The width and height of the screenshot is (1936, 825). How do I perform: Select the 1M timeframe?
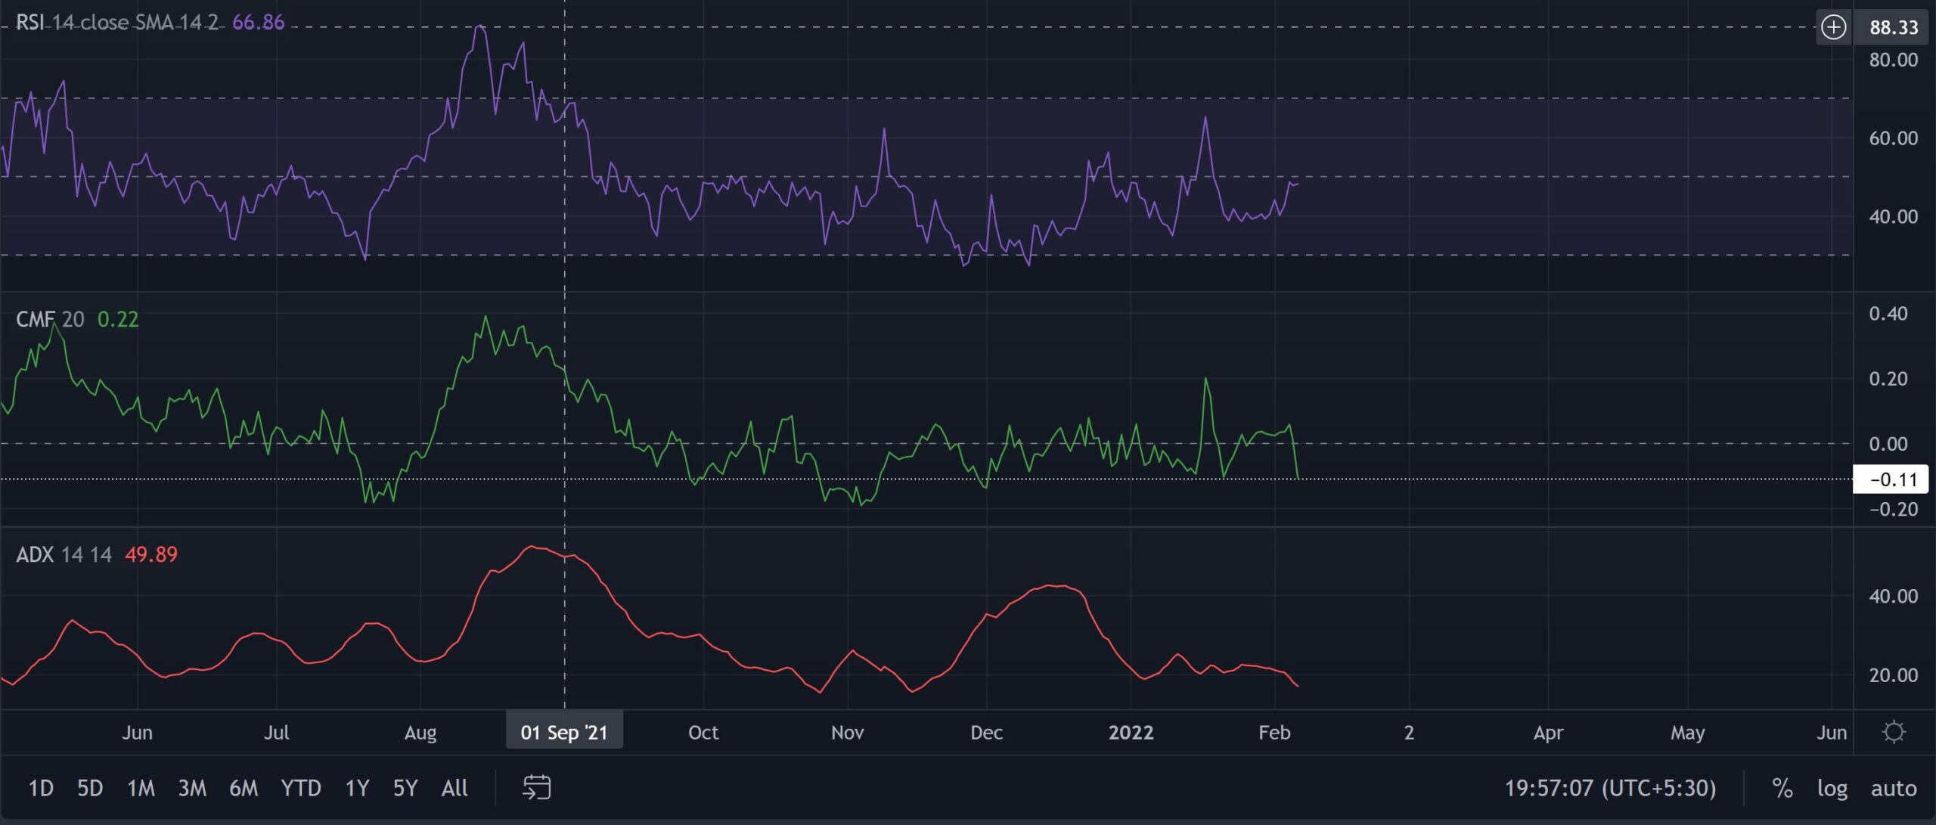pyautogui.click(x=139, y=787)
